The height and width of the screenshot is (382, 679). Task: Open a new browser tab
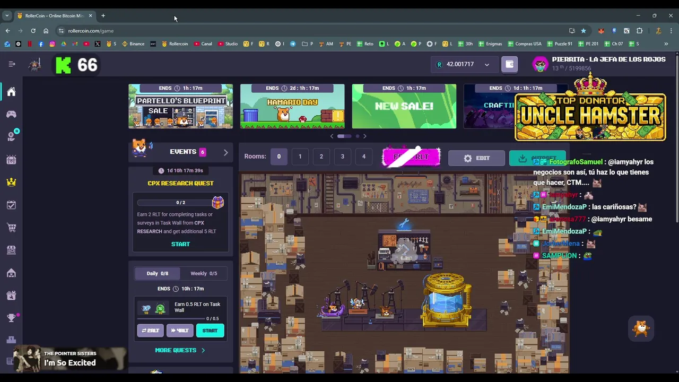pyautogui.click(x=103, y=16)
